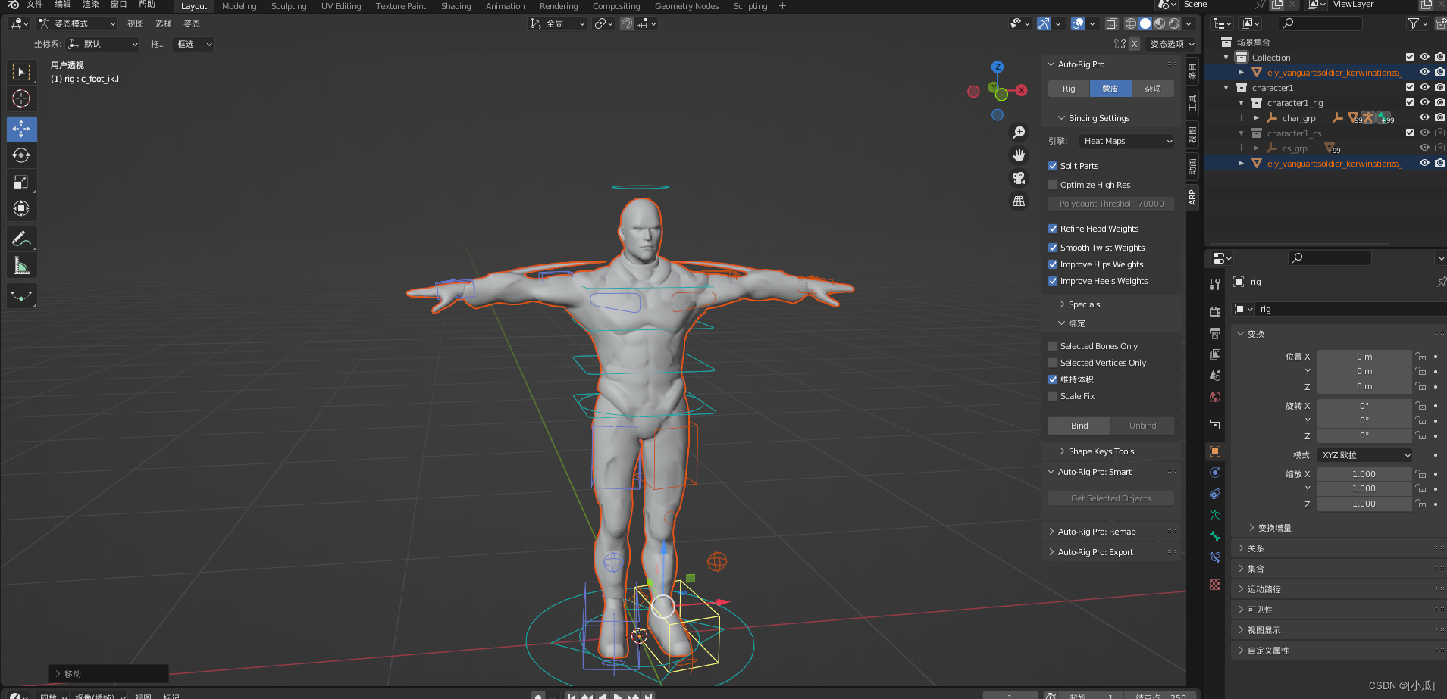Select the Select Box tool
This screenshot has height=699, width=1447.
point(21,72)
